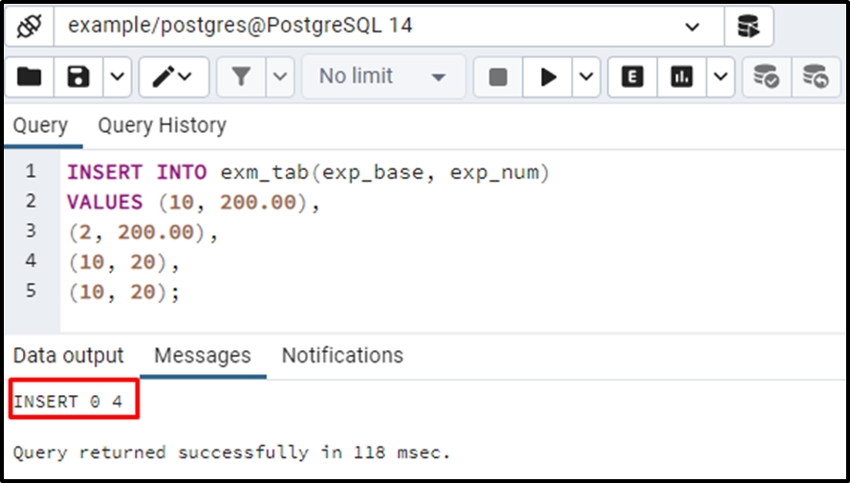Click the Open File folder icon
The height and width of the screenshot is (483, 850).
point(30,77)
